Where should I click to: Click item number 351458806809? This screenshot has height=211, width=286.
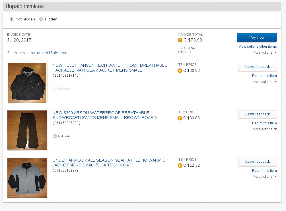(x=67, y=123)
